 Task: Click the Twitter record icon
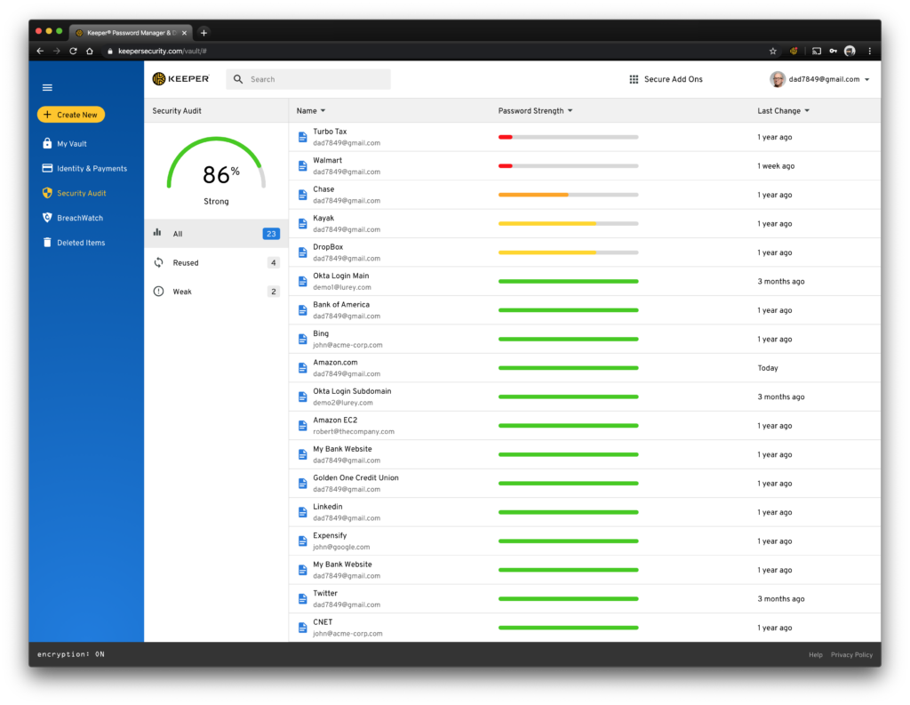tap(302, 598)
